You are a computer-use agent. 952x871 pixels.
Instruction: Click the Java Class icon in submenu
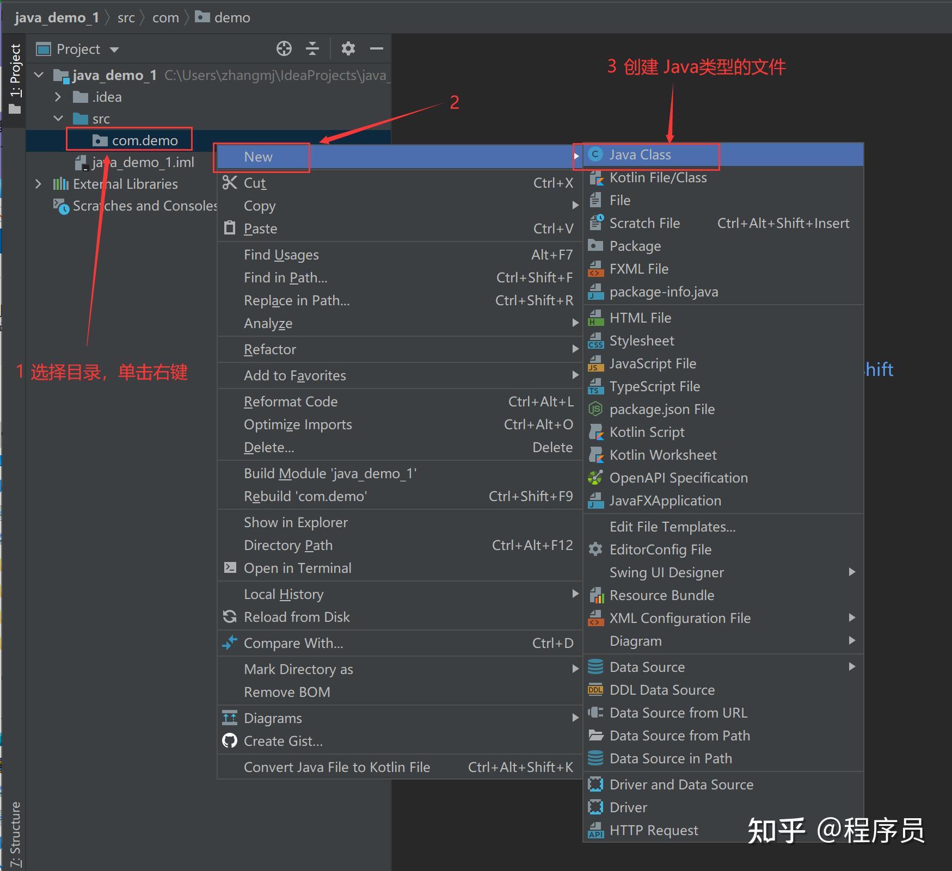click(596, 155)
